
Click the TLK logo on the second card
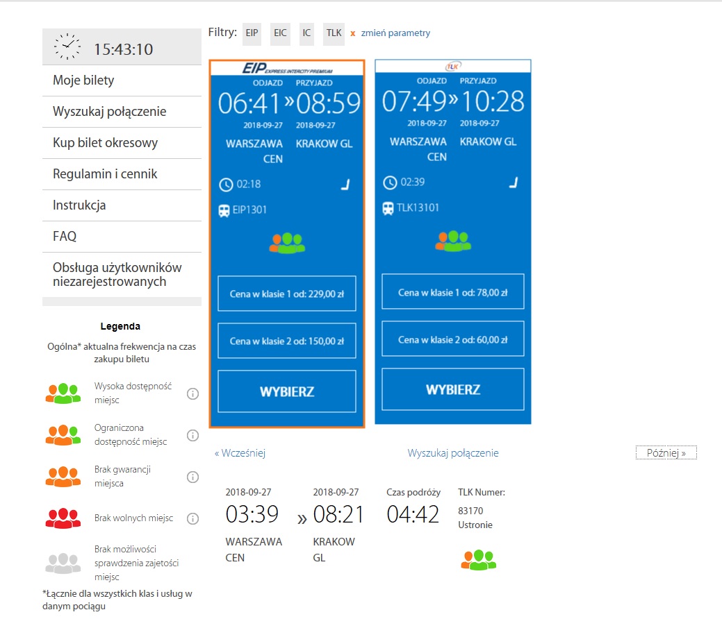click(x=453, y=66)
